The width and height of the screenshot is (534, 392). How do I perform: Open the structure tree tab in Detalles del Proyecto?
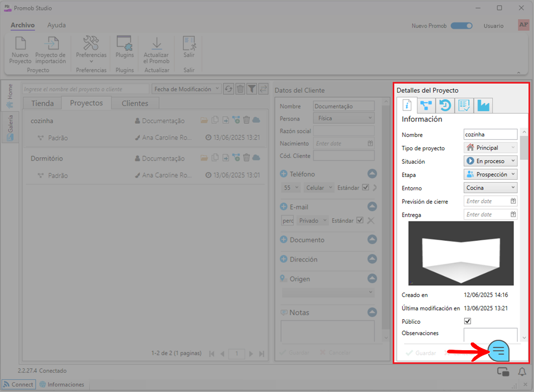tap(426, 105)
